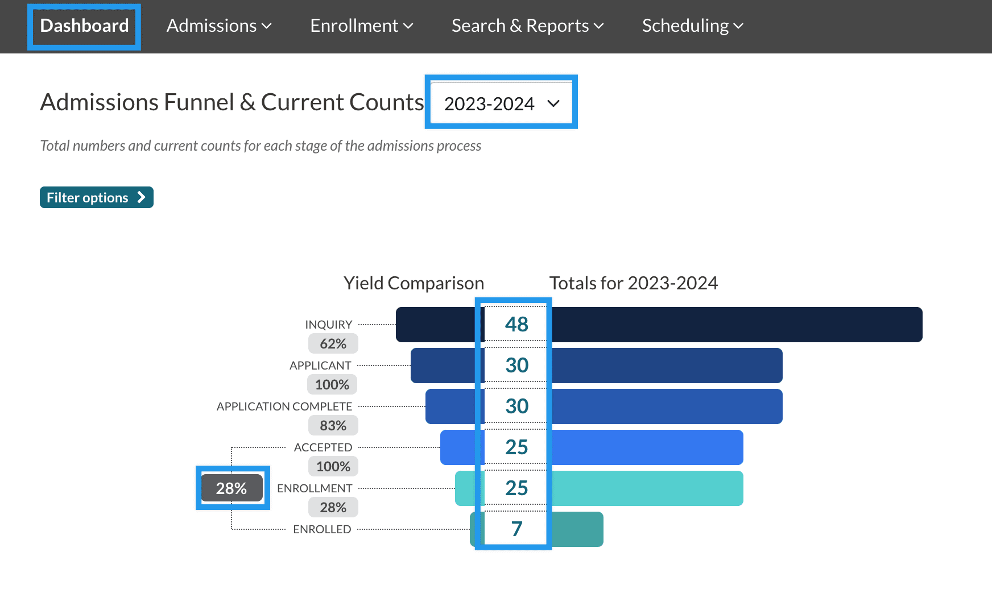Click the Admissions Funnel & Current Counts heading
Viewport: 992px width, 614px height.
[230, 102]
